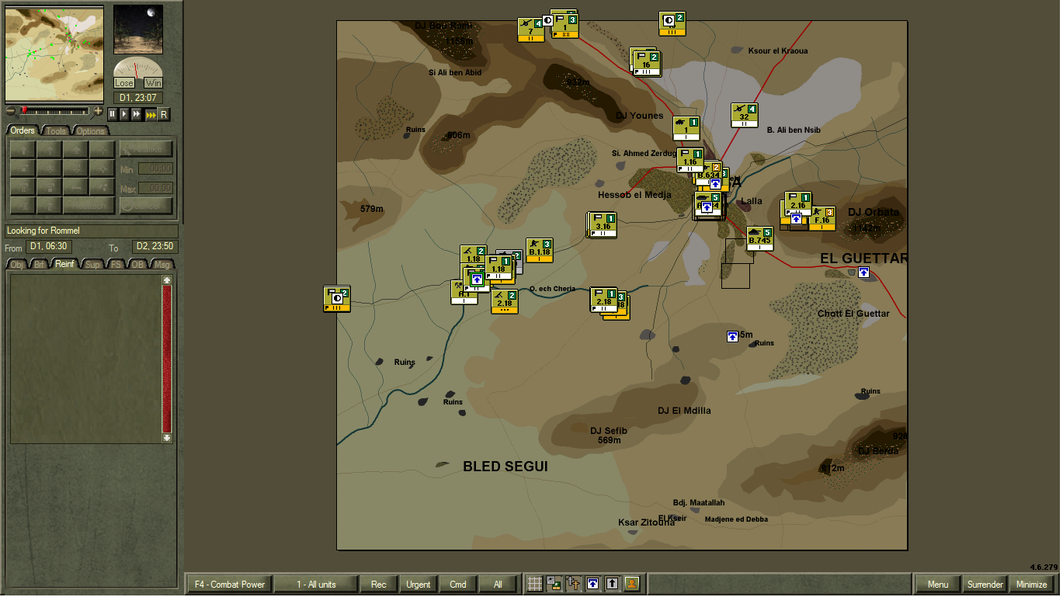This screenshot has width=1063, height=597.
Task: Open the Sup supply tab
Action: tap(93, 264)
